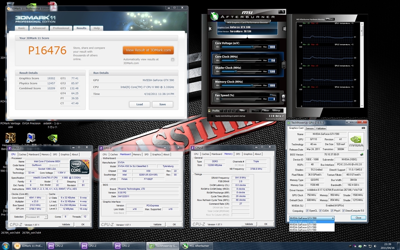Switch to TechPowerUp GPU-Z taskbar button
Image resolution: width=400 pixels, height=250 pixels.
[164, 246]
